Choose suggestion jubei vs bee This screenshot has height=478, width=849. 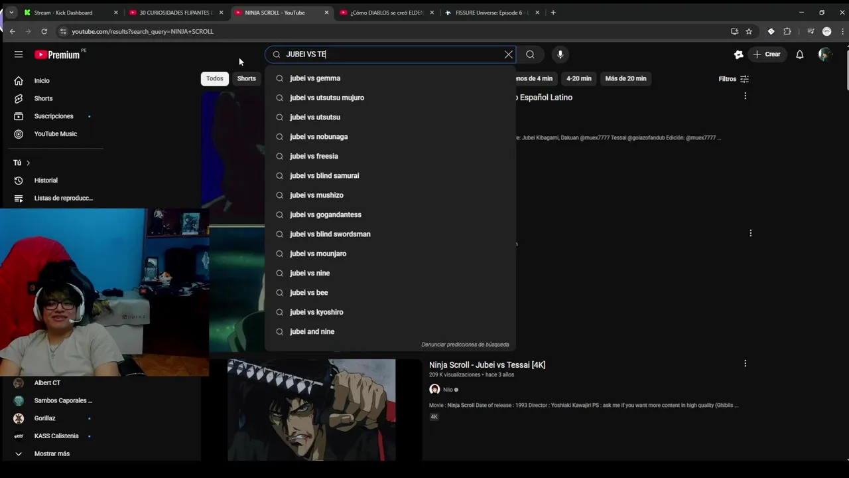[390, 292]
